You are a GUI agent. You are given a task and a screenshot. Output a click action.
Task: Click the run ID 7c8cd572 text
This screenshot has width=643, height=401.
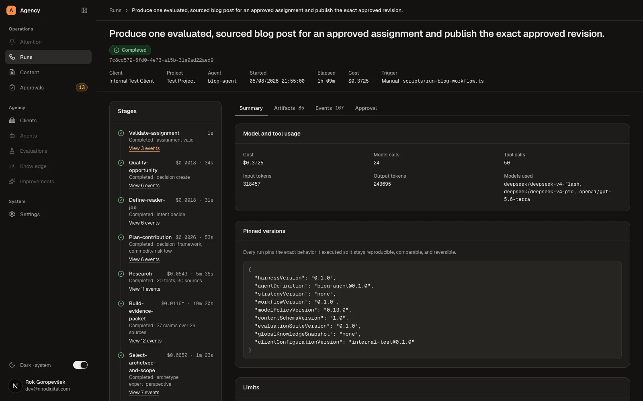pyautogui.click(x=162, y=60)
